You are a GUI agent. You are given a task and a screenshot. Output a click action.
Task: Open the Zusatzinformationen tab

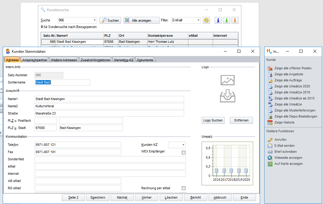tap(96, 60)
